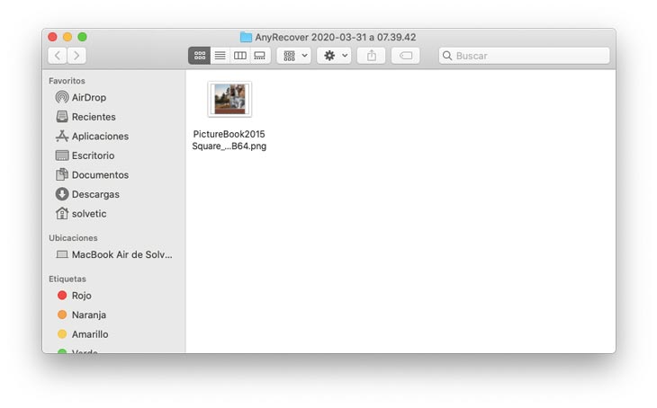Click the solvetic house icon

tap(62, 213)
